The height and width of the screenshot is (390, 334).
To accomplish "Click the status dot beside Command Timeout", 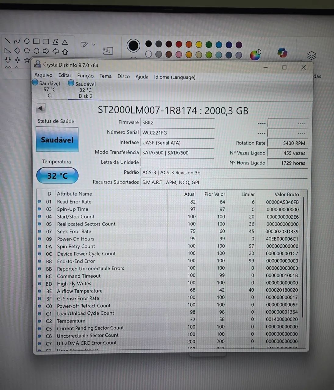I will 39,276.
